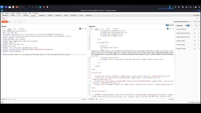Click the orange Send button
This screenshot has height=113, width=201.
tap(4, 22)
